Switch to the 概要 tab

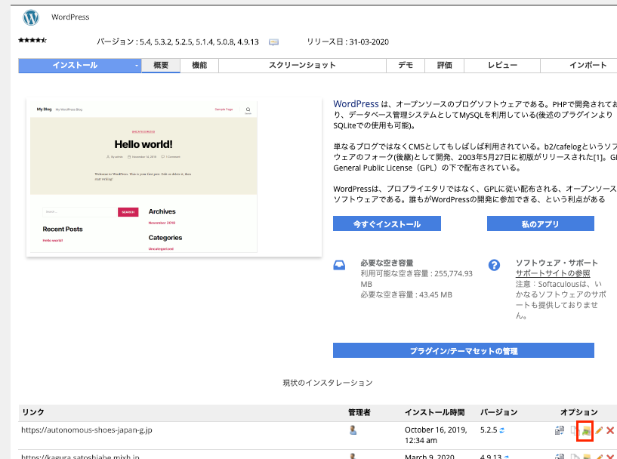(x=161, y=66)
